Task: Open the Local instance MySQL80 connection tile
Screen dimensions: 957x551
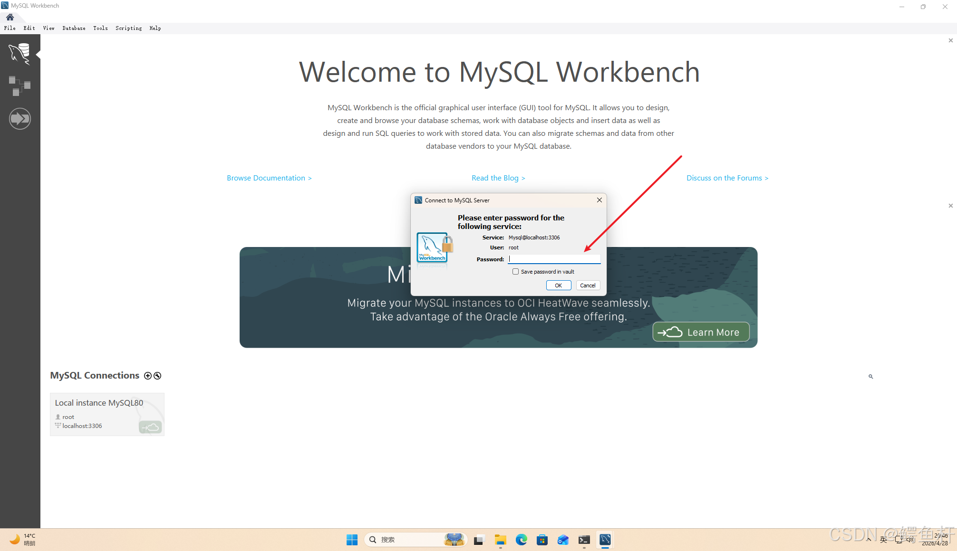Action: (107, 414)
